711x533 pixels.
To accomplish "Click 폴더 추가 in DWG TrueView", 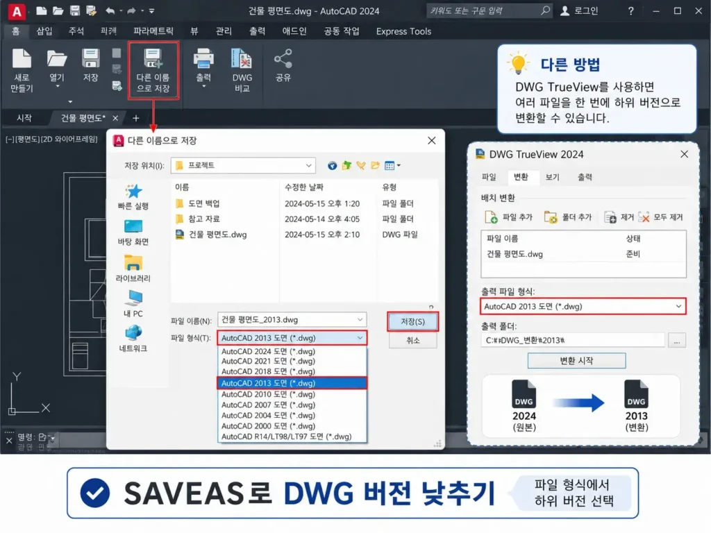I will pos(568,217).
